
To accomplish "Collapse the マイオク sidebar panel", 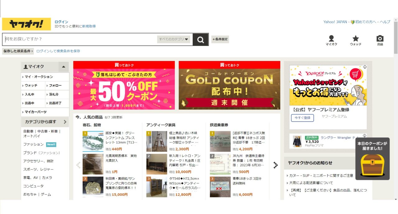I will pos(63,67).
